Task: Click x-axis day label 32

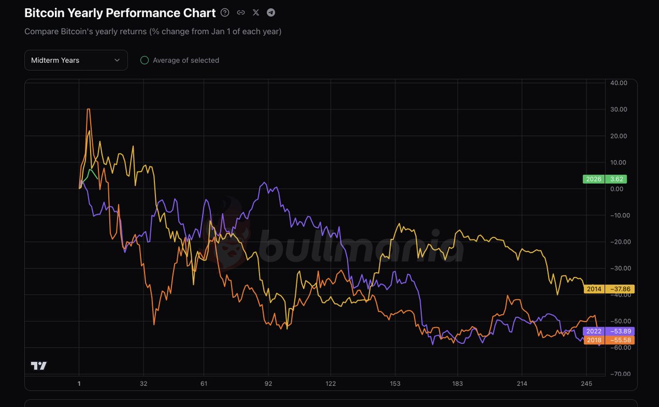Action: pos(143,383)
